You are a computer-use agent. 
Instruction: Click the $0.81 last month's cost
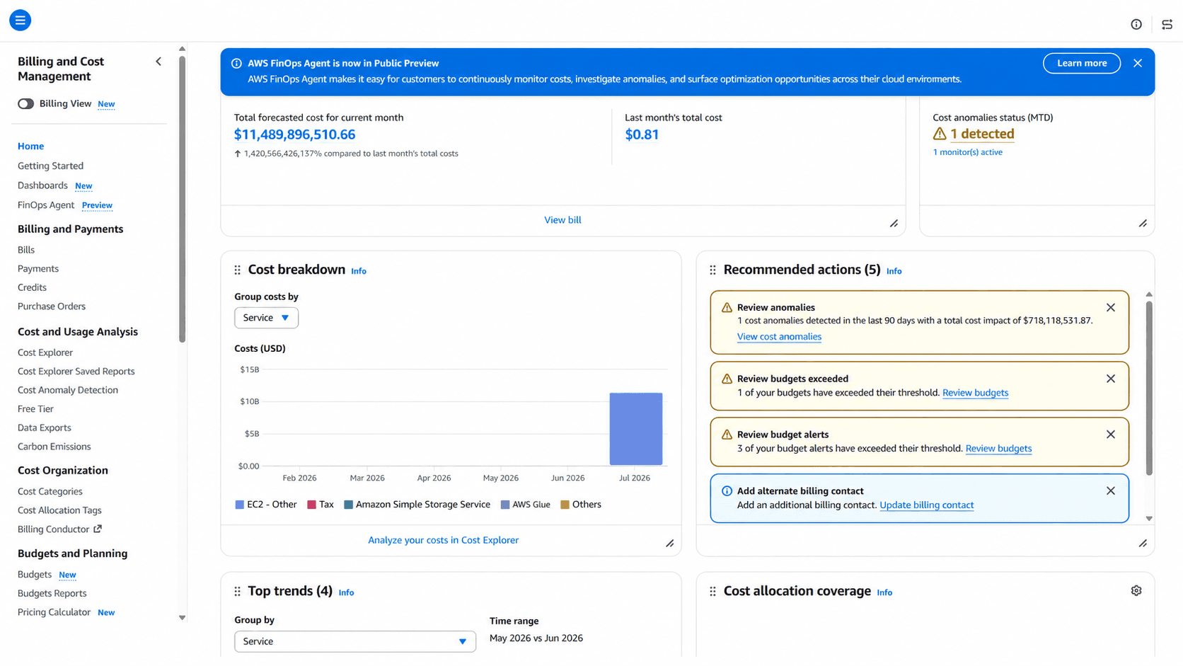[x=642, y=134]
